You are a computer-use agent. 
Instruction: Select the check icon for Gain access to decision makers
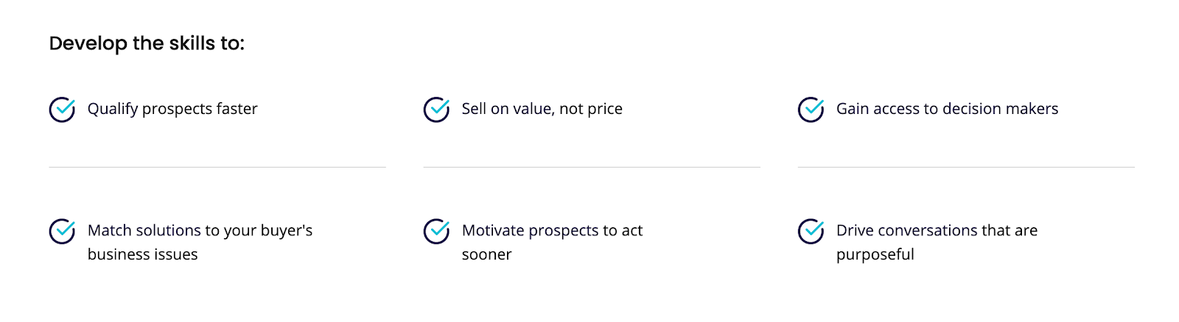click(811, 110)
